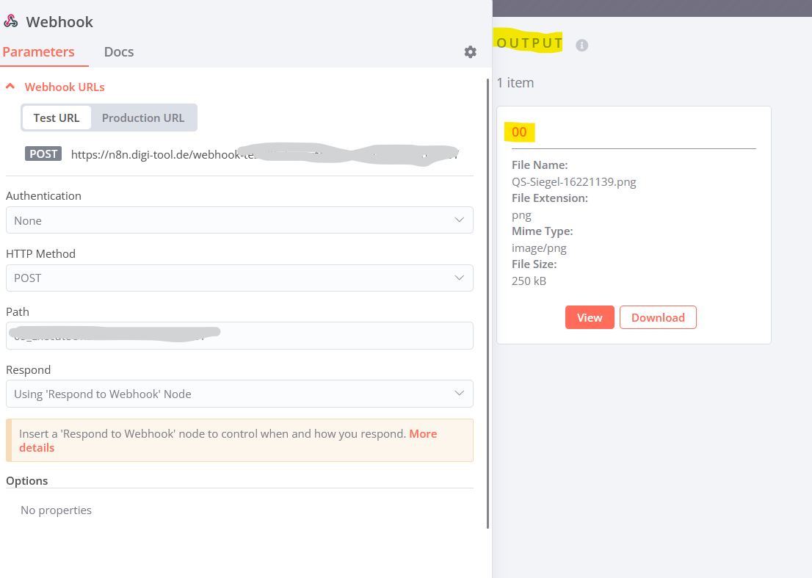This screenshot has height=578, width=812.
Task: Open the HTTP Method dropdown
Action: pyautogui.click(x=239, y=278)
